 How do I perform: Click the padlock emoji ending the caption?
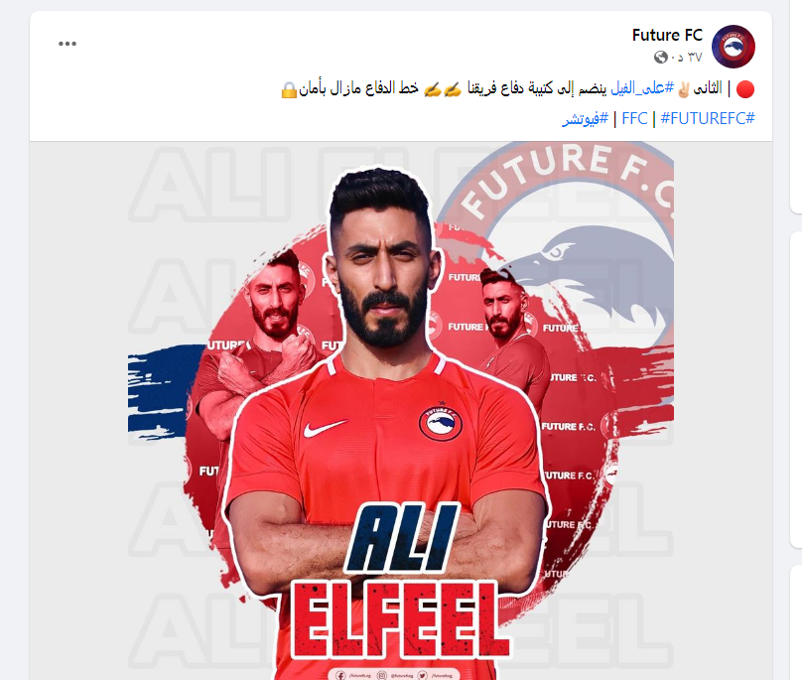(x=289, y=90)
